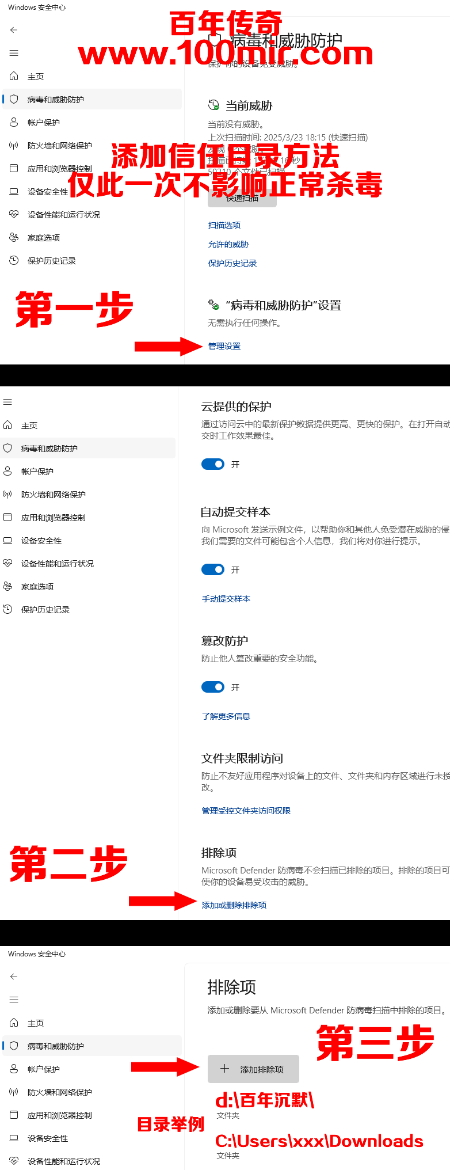
Task: Click the plus icon on 添加排除项
Action: point(225,1069)
